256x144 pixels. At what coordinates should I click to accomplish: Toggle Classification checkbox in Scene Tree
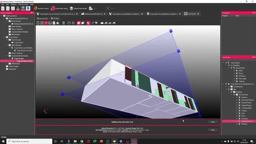(x=229, y=87)
